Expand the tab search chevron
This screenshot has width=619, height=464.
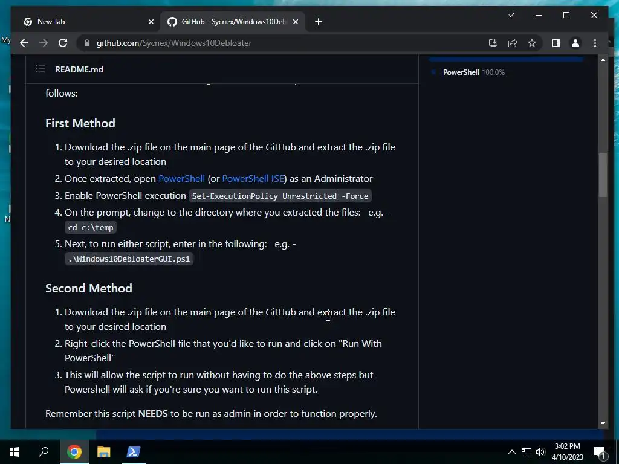point(510,15)
